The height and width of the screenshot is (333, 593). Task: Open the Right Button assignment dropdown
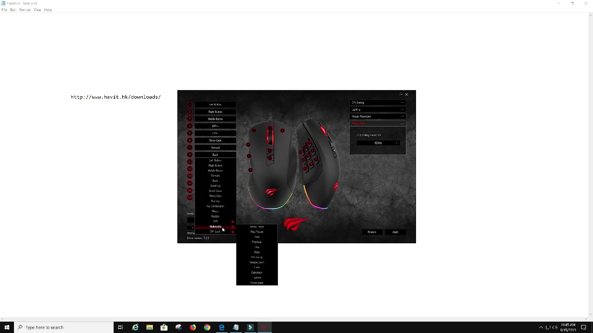(215, 112)
